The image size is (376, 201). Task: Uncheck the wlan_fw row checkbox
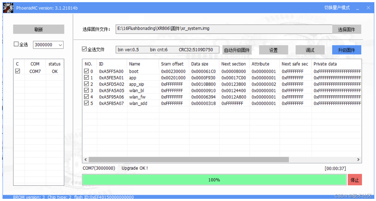[86, 97]
